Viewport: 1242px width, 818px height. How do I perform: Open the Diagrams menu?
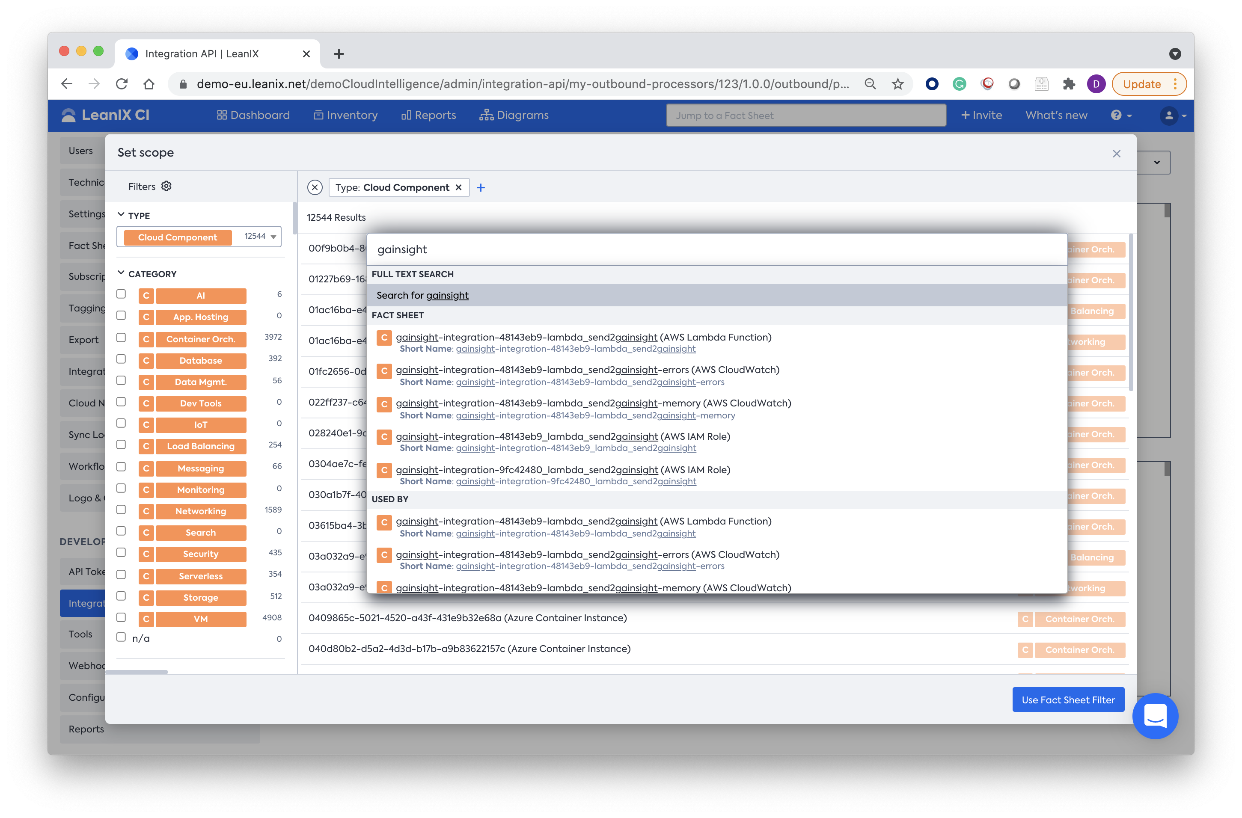click(514, 115)
